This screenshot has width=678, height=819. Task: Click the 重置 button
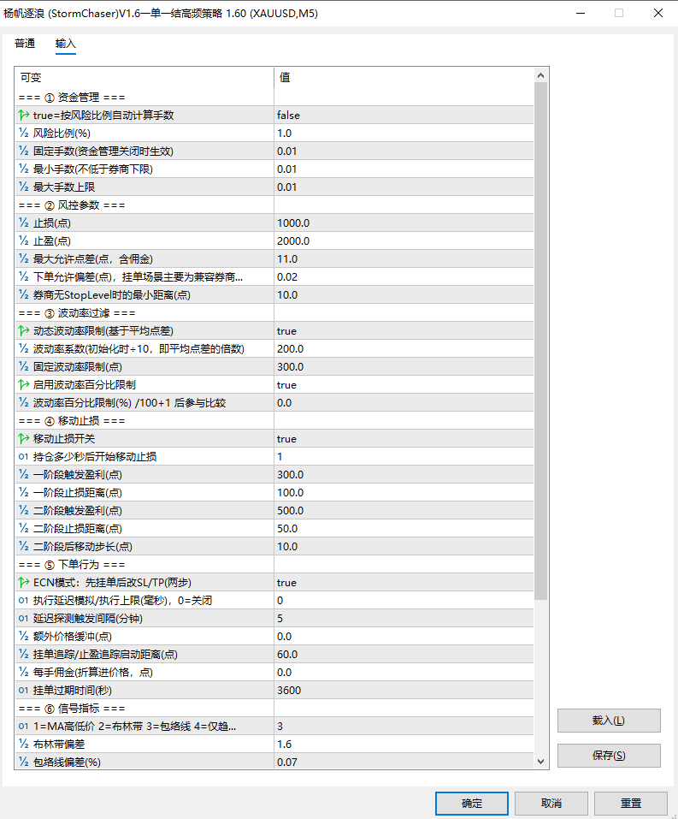click(x=630, y=804)
